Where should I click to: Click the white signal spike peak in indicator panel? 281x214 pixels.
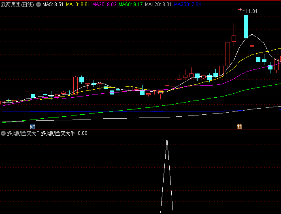[x=167, y=138]
